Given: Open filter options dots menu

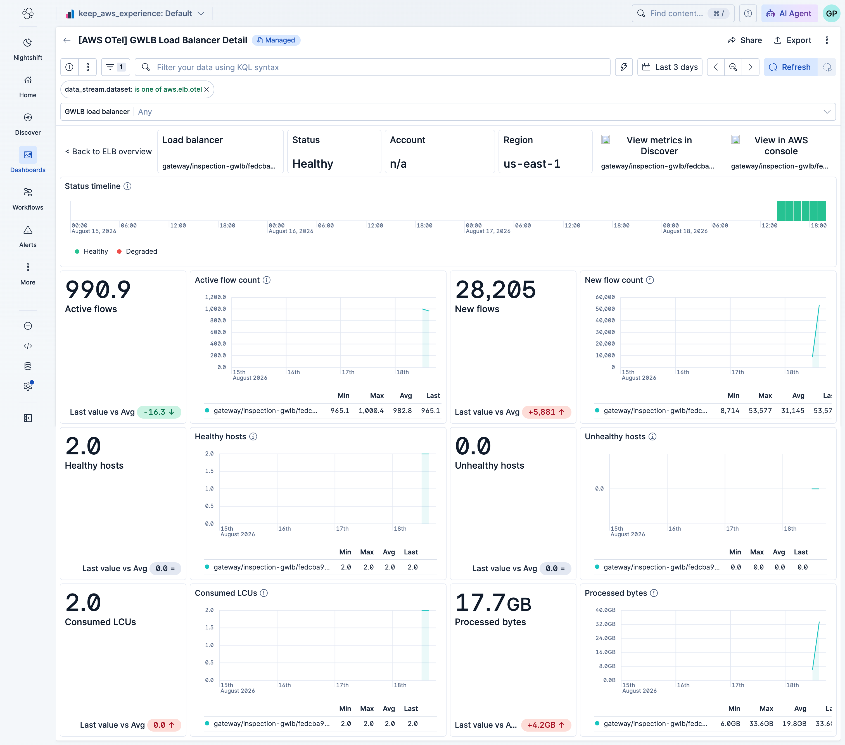Looking at the screenshot, I should (x=88, y=67).
